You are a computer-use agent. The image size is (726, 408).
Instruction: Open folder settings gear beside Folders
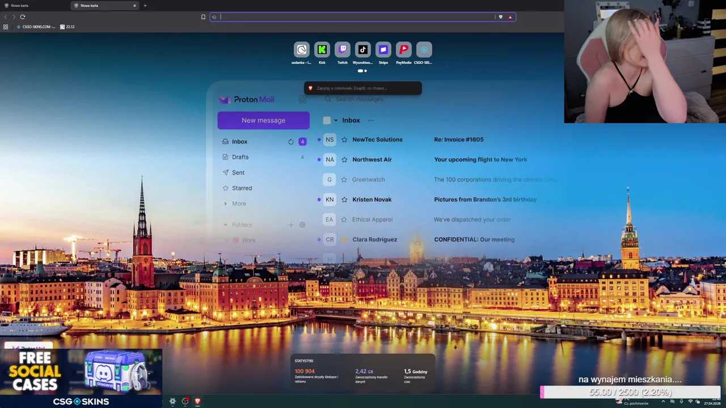(302, 225)
